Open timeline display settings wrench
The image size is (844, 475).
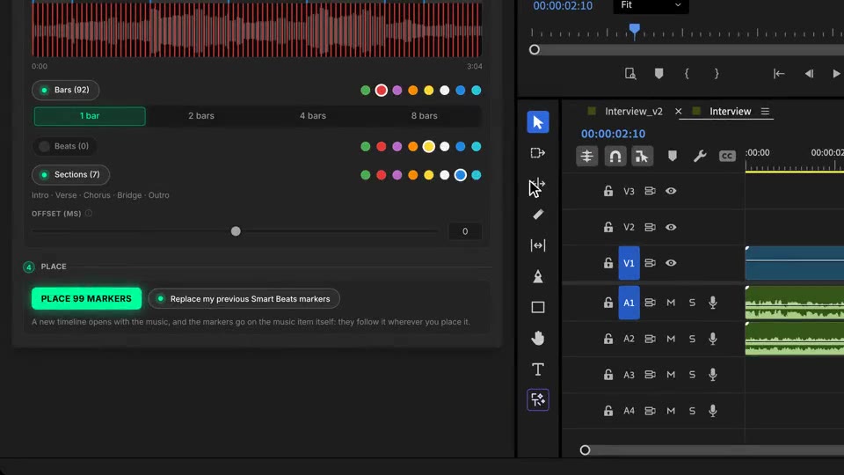click(699, 157)
